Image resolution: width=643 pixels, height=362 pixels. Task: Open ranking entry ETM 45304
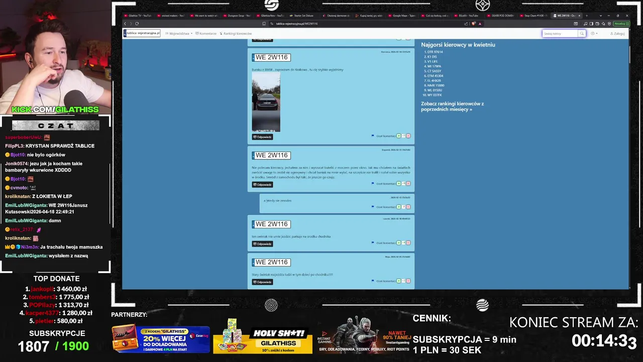pyautogui.click(x=435, y=76)
